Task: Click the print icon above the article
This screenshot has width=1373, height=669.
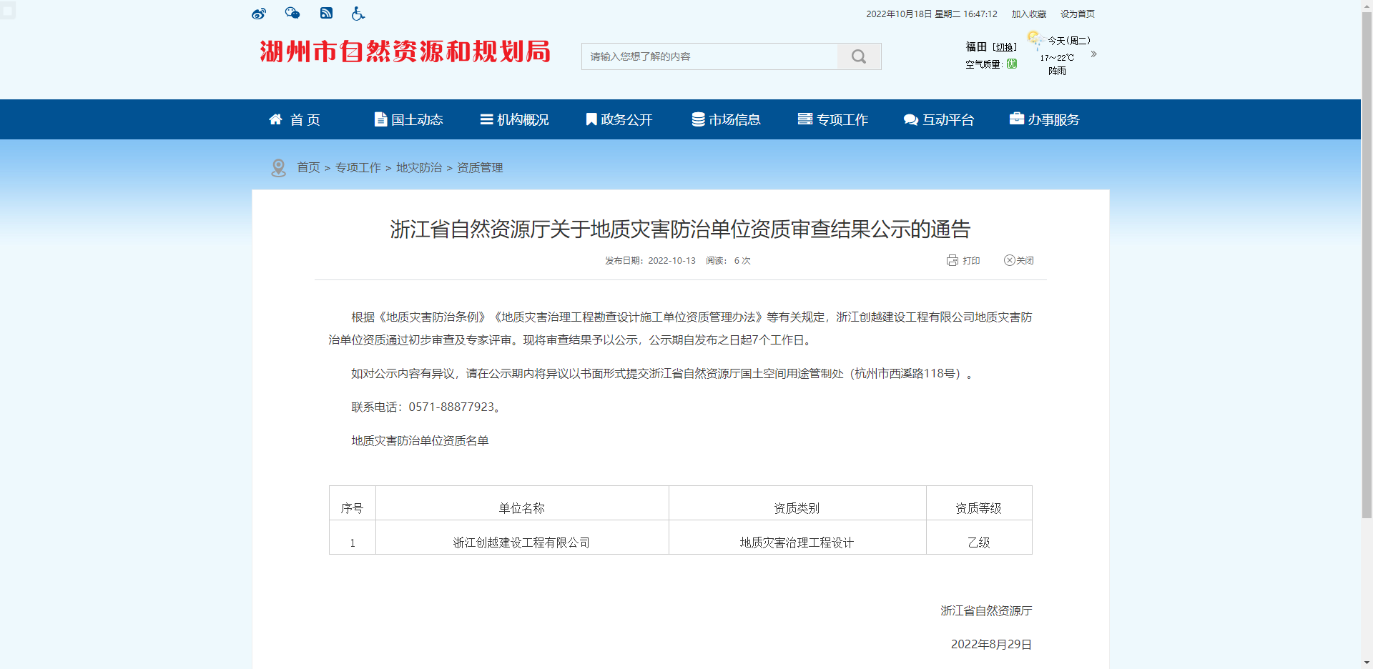Action: point(952,260)
